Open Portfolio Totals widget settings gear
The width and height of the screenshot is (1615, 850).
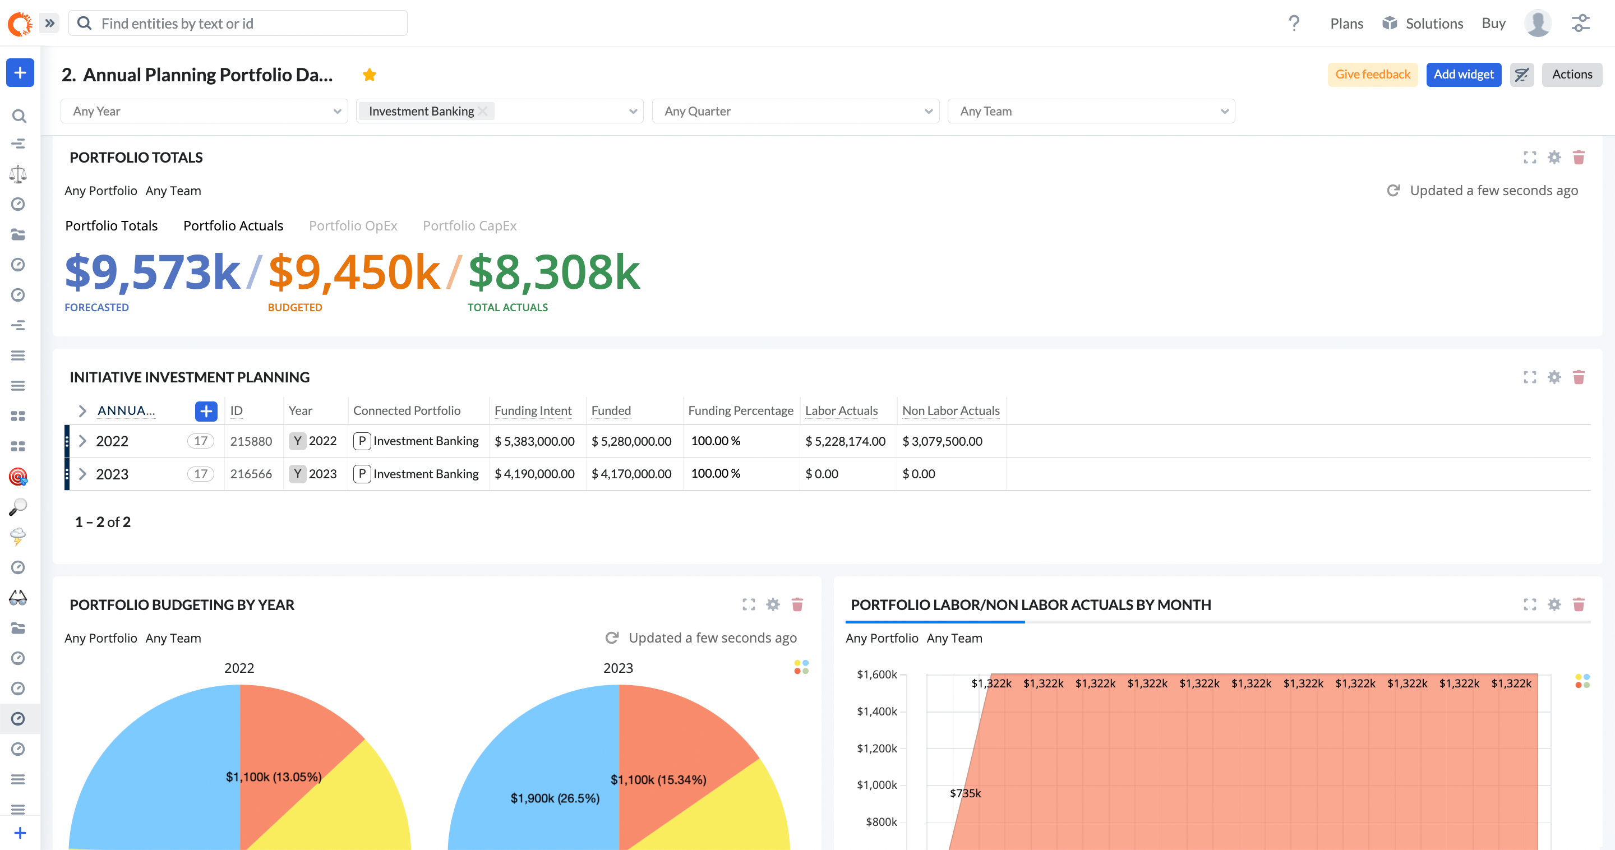click(1554, 158)
